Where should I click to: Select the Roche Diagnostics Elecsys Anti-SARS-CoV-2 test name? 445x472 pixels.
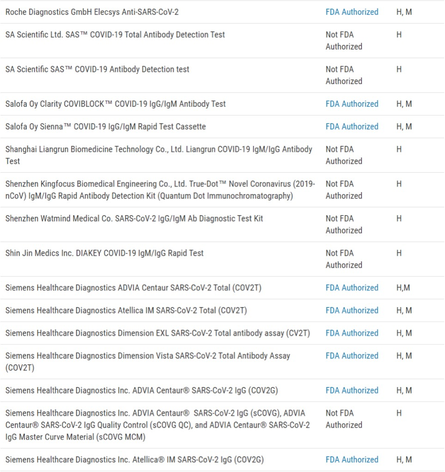tap(92, 12)
